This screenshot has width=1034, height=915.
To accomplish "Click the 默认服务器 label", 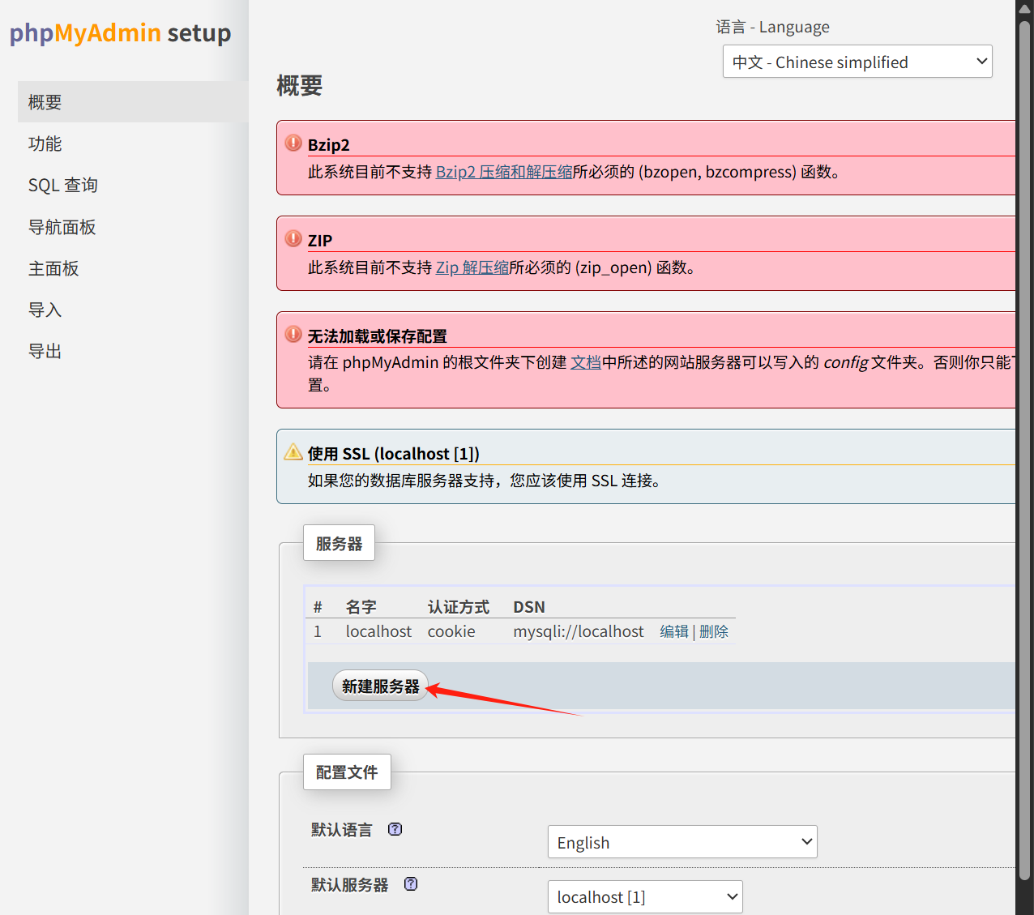I will [349, 884].
